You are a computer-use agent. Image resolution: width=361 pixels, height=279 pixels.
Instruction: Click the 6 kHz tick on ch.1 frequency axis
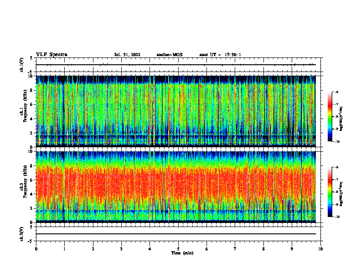coord(32,105)
